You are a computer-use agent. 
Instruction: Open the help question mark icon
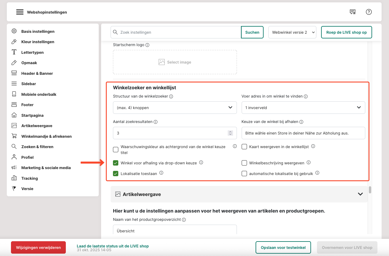click(x=369, y=12)
